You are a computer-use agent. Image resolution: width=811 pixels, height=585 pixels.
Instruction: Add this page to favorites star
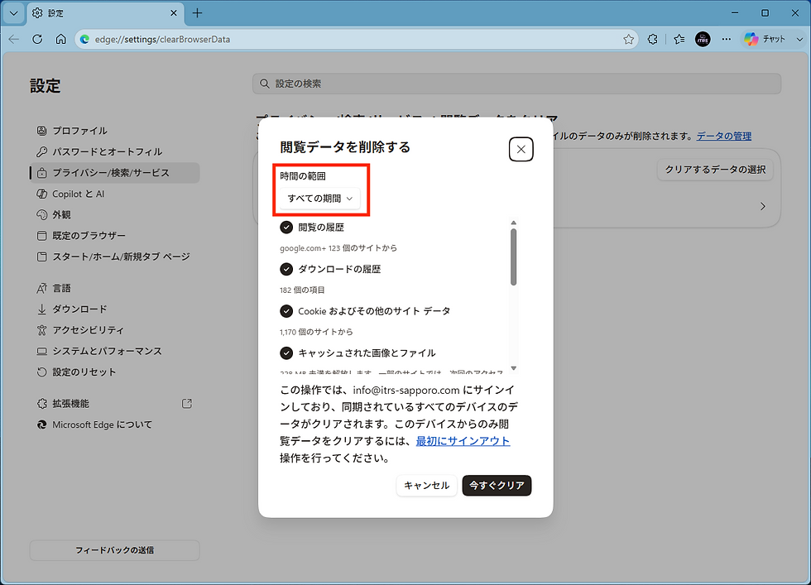[628, 40]
